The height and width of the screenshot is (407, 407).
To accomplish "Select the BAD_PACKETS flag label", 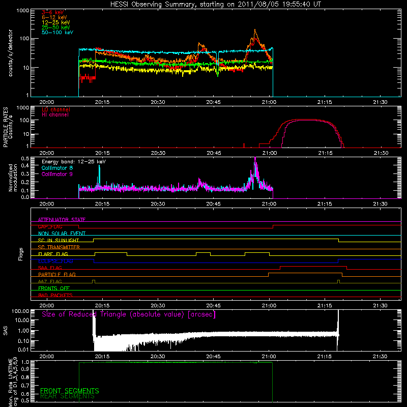I will coord(55,296).
